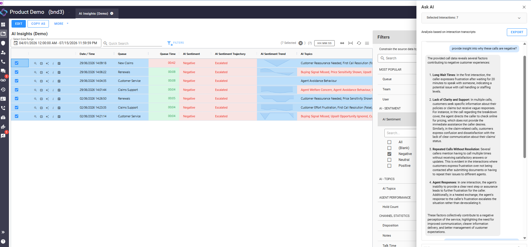This screenshot has width=531, height=247.
Task: Click magnifier icon on 14:09:18 row
Action: pyautogui.click(x=35, y=63)
